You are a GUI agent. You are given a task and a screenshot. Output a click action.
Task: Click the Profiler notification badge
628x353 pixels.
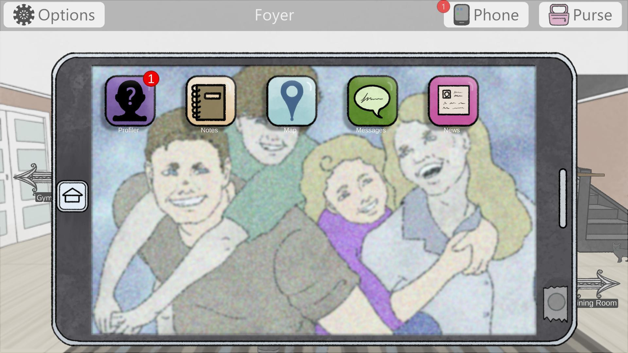pos(151,79)
